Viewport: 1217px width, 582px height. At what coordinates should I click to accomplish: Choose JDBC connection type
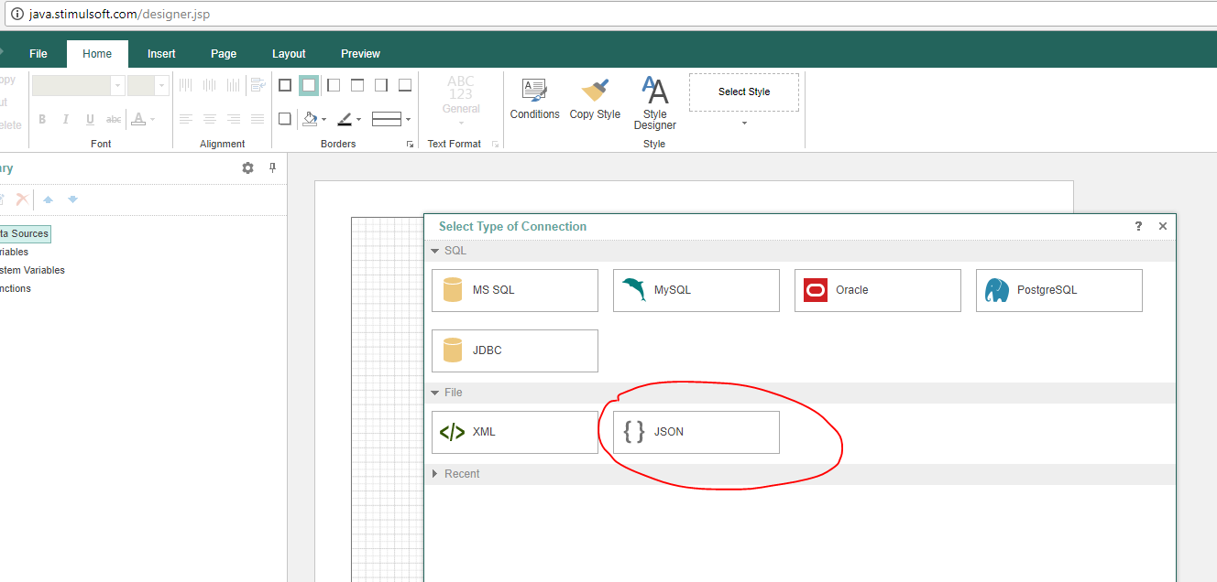(515, 350)
